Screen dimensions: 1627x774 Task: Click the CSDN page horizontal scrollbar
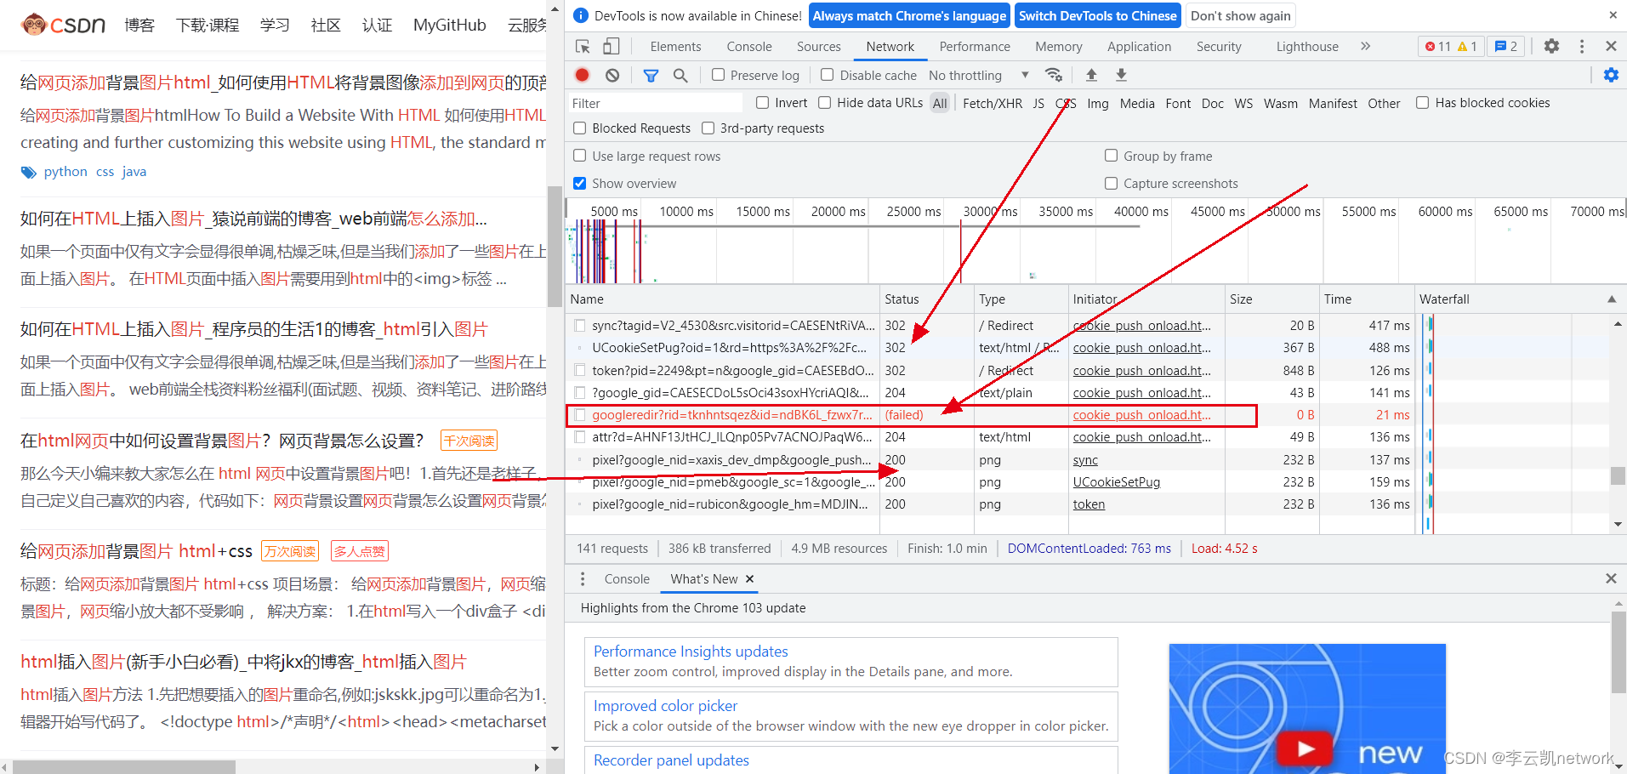pyautogui.click(x=123, y=767)
